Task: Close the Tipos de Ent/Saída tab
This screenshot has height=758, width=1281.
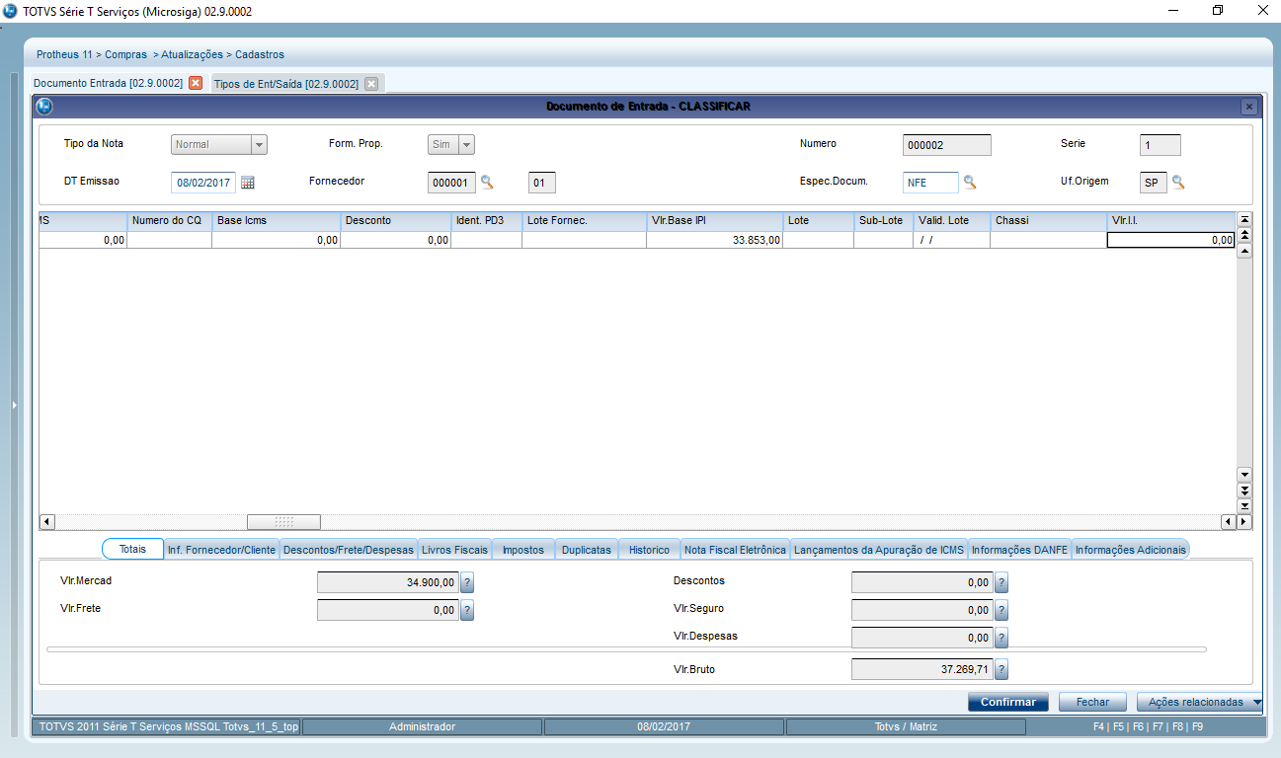Action: coord(371,84)
